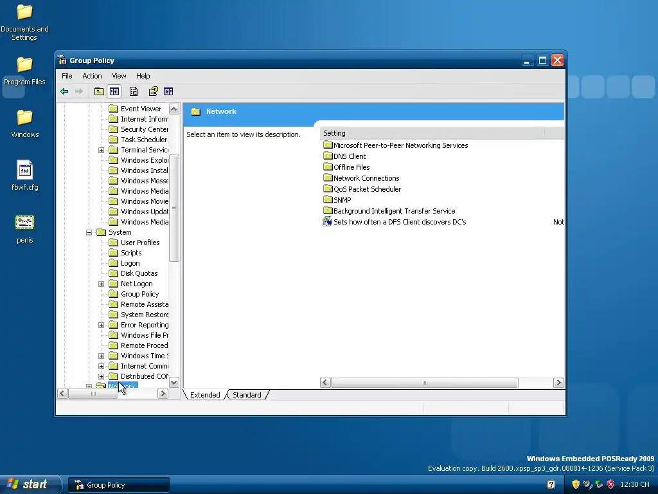658x494 pixels.
Task: Expand the Internet Communication tree node
Action: 101,366
